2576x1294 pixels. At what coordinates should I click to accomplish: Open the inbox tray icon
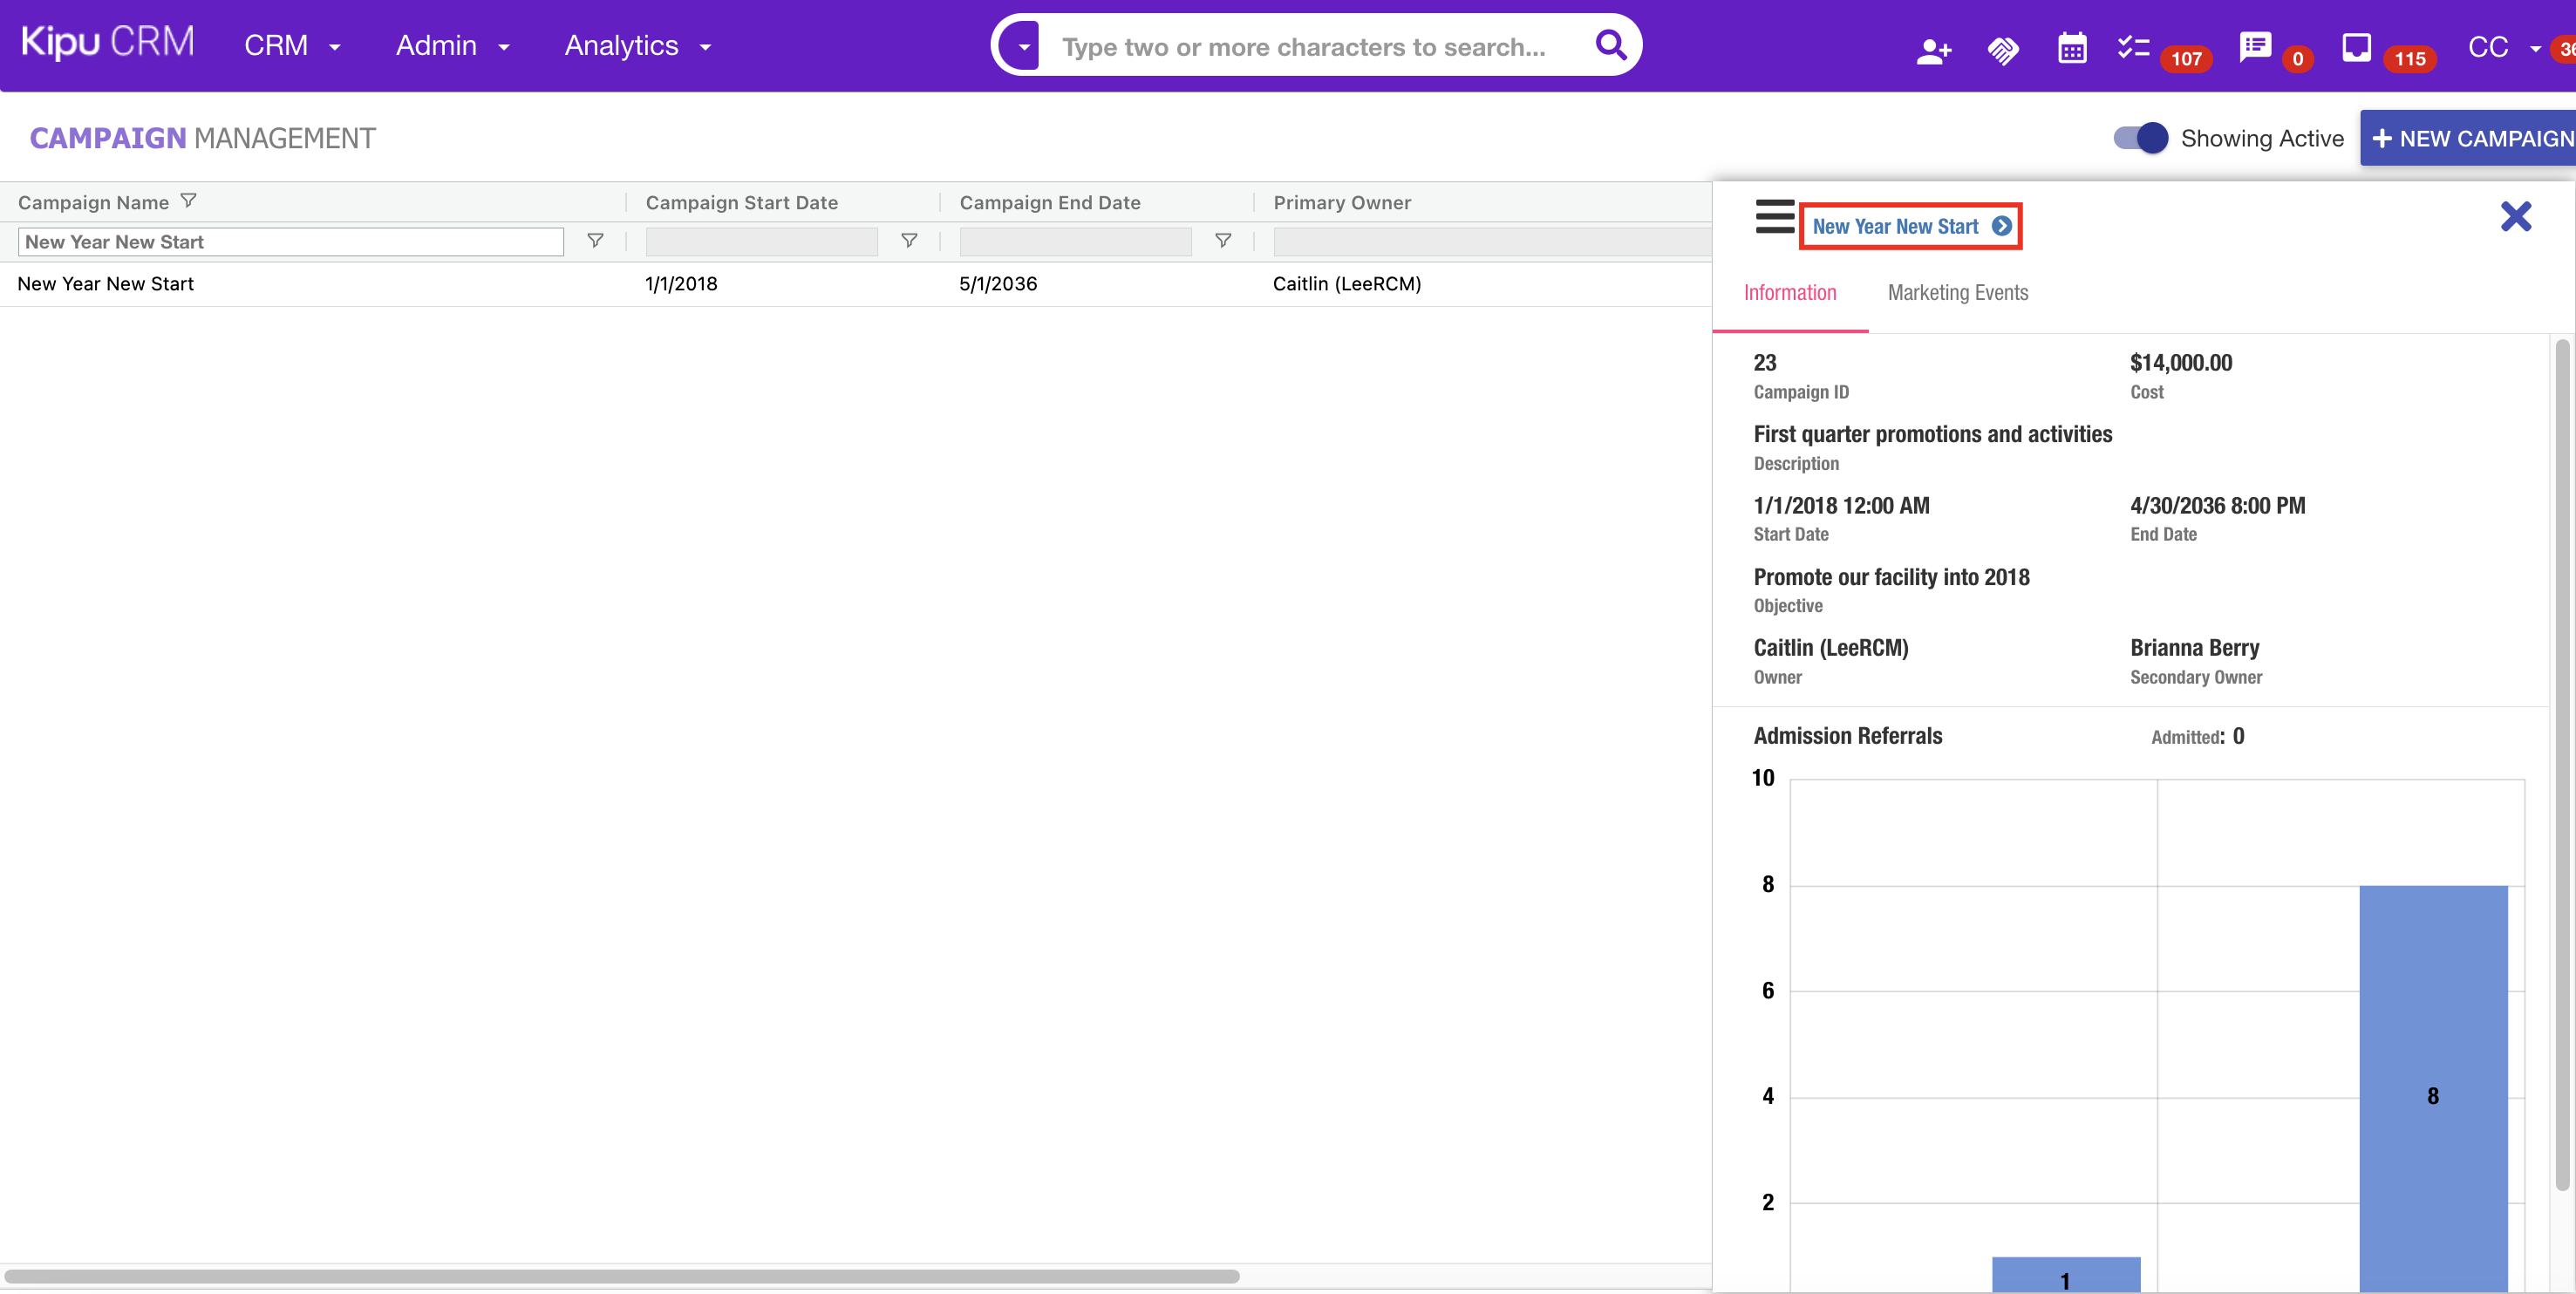pyautogui.click(x=2356, y=47)
